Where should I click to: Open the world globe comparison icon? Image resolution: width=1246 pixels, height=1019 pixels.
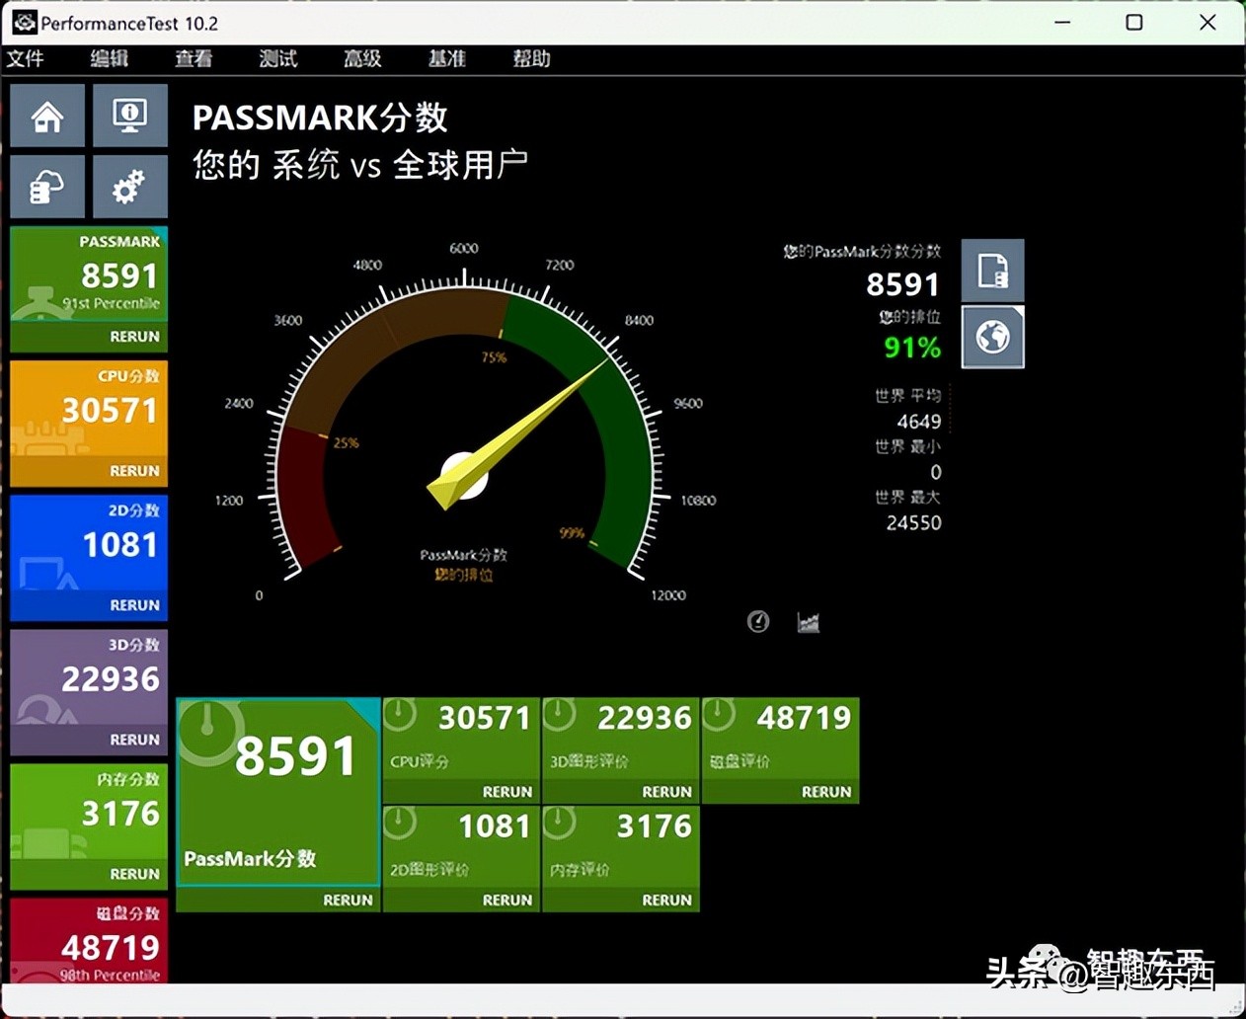point(992,338)
